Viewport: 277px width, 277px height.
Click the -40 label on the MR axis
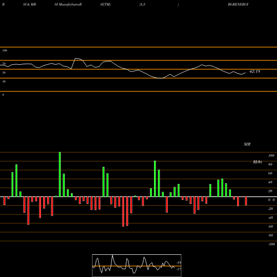pos(270,218)
